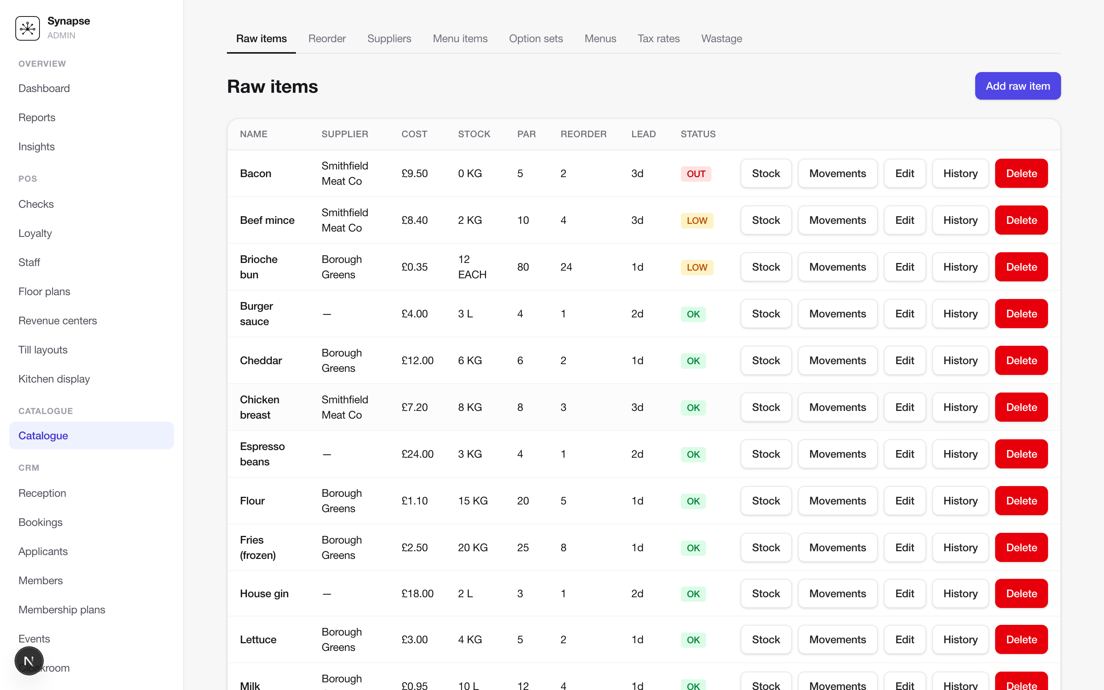Open History for Brioche bun

pyautogui.click(x=960, y=267)
